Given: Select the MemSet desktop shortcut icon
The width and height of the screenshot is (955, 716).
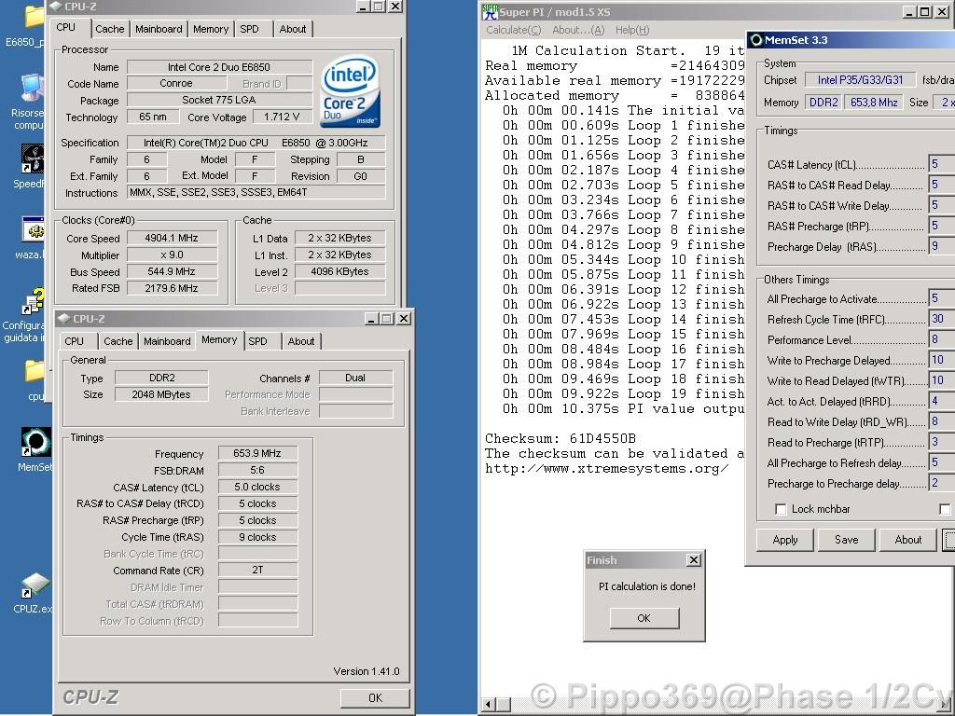Looking at the screenshot, I should [35, 442].
